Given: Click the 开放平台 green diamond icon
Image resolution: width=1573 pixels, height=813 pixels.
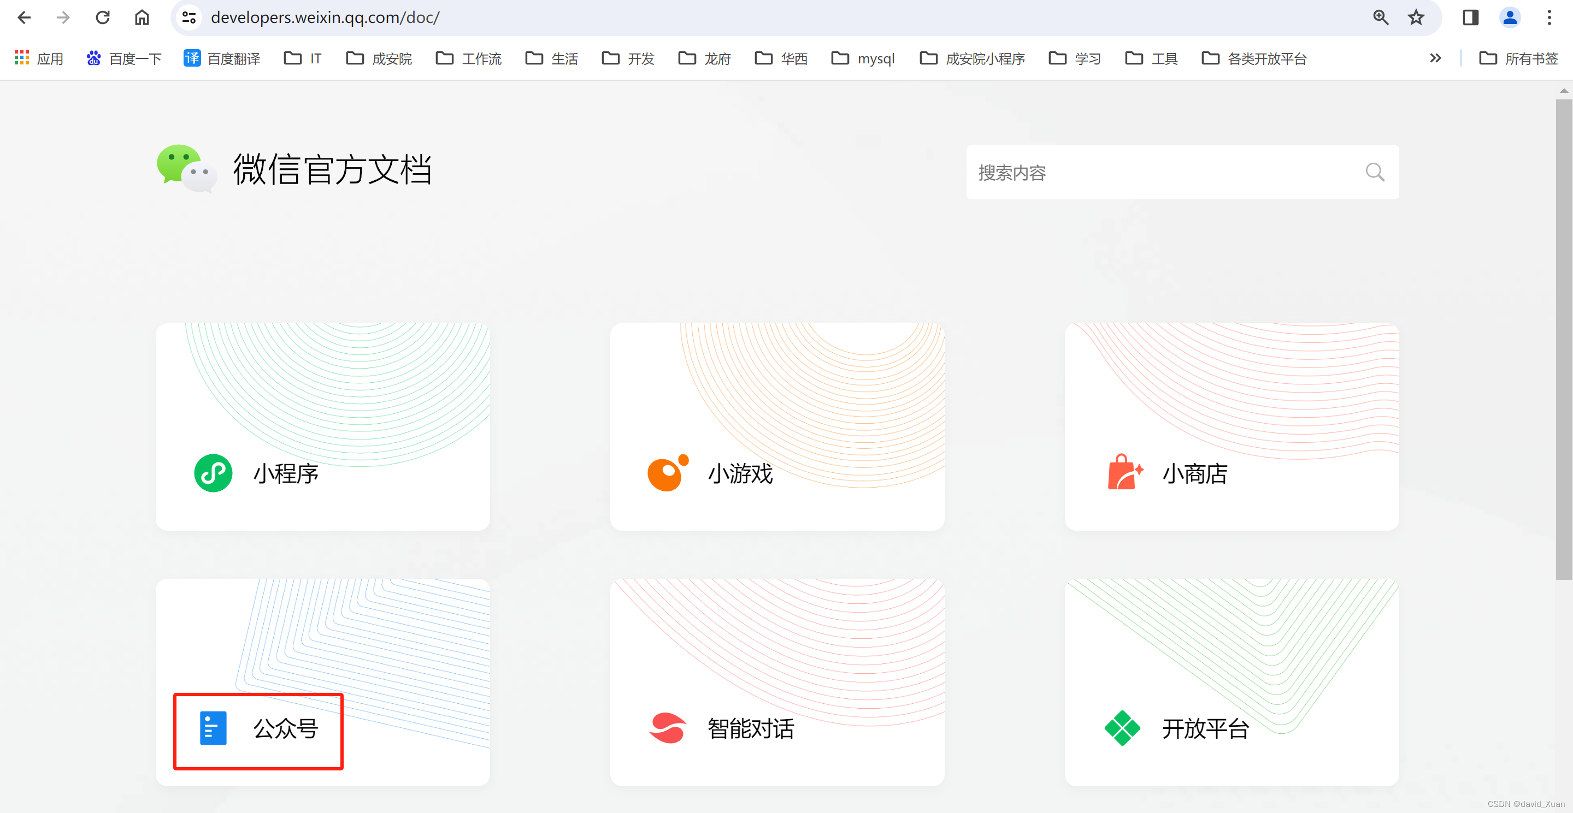Looking at the screenshot, I should point(1123,727).
